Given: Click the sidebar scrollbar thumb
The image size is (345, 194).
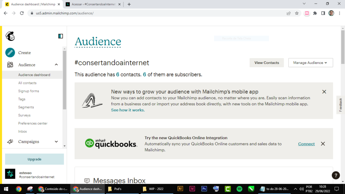Looking at the screenshot, I should pos(64,80).
